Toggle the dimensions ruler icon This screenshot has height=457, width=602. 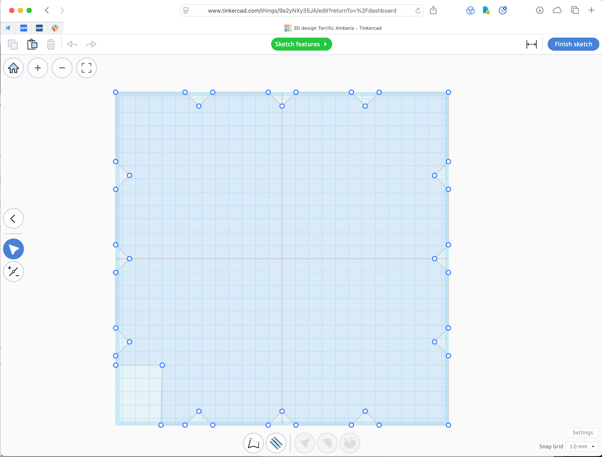[531, 44]
